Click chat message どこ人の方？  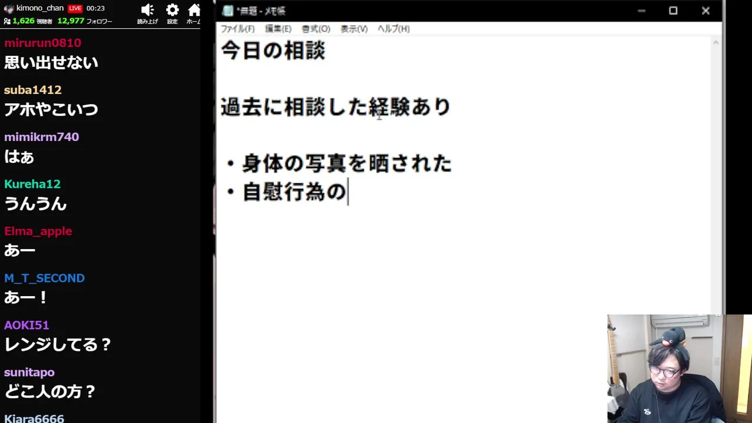coord(50,391)
